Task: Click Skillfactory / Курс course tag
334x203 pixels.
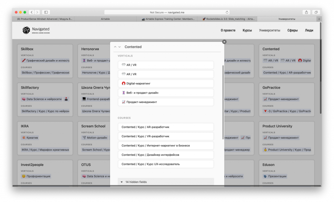Action: [45, 111]
